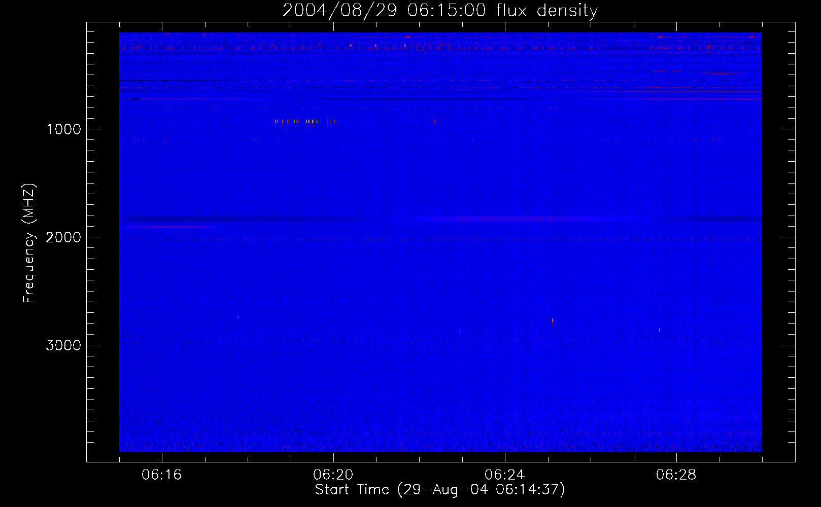Click the 06:24 time tick label
Screen dimensions: 821x507
505,475
